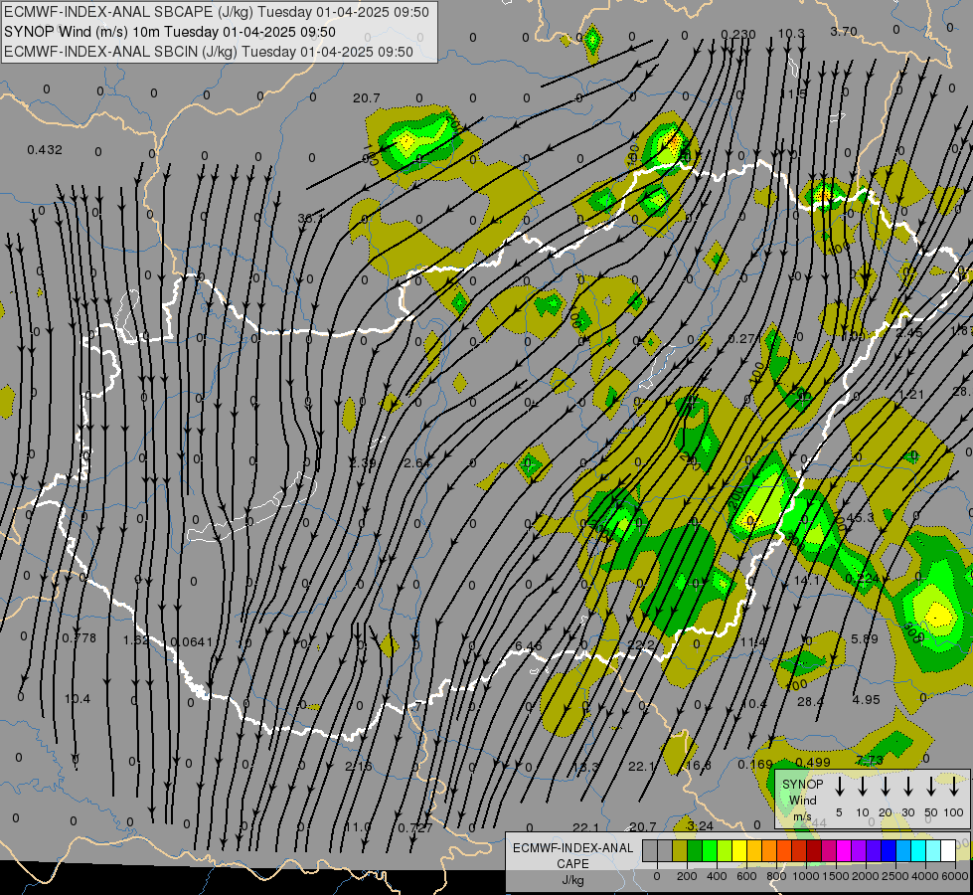Click the 0.224 value on the map
Image resolution: width=973 pixels, height=895 pixels.
pyautogui.click(x=863, y=578)
